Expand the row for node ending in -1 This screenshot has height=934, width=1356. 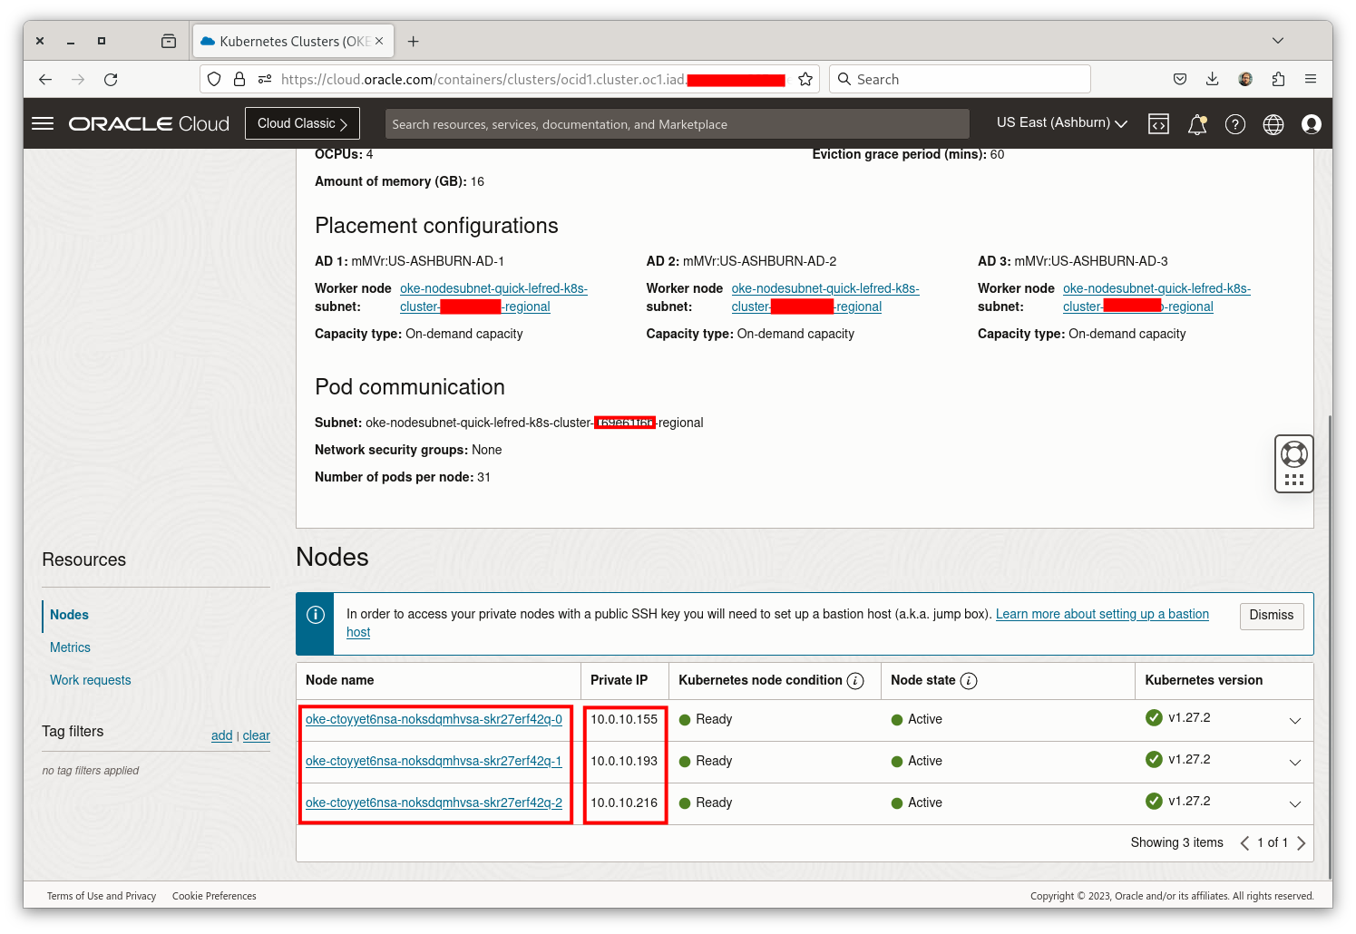tap(1295, 763)
